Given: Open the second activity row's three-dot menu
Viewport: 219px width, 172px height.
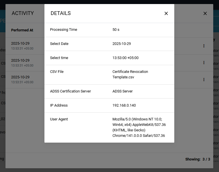Looking at the screenshot, I should pyautogui.click(x=204, y=63).
